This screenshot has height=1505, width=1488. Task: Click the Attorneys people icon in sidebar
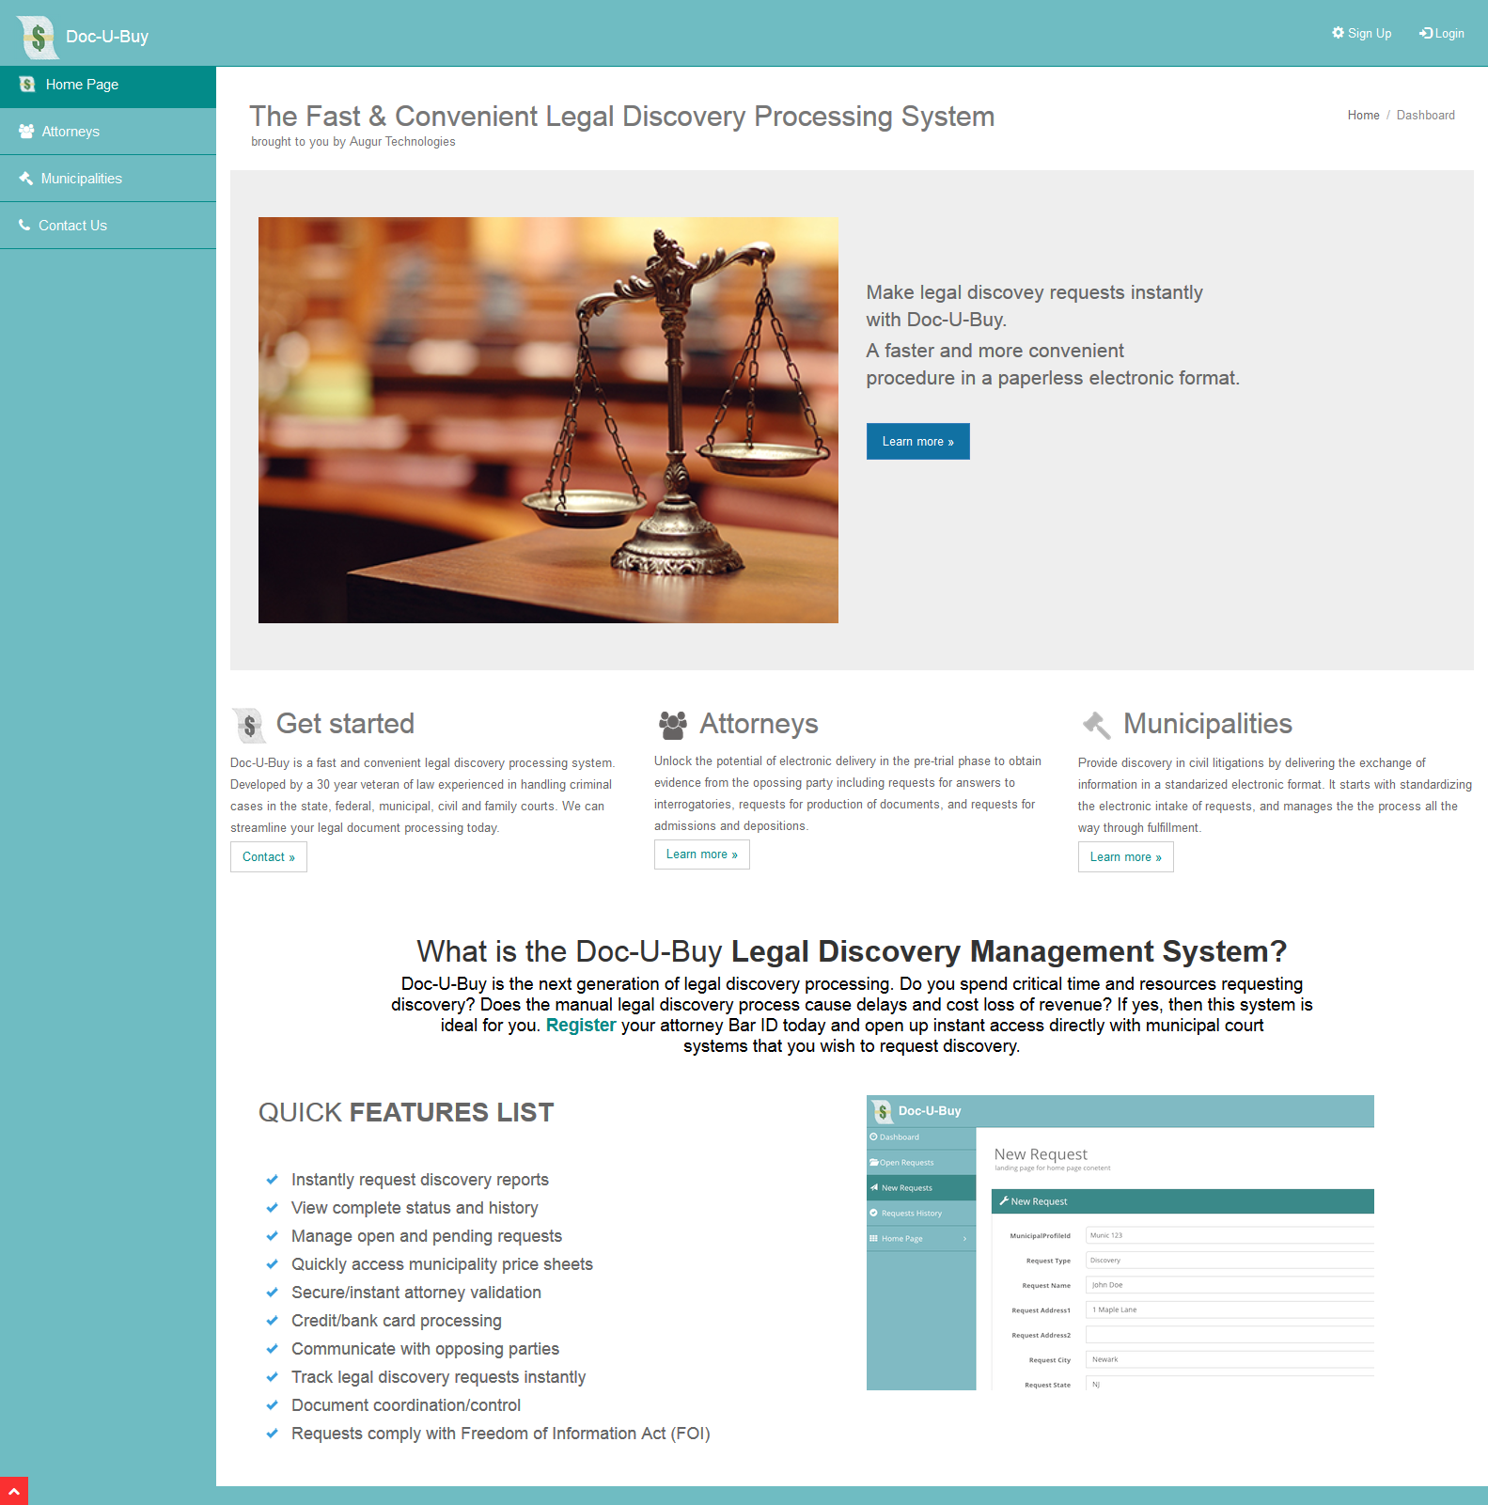[x=26, y=132]
